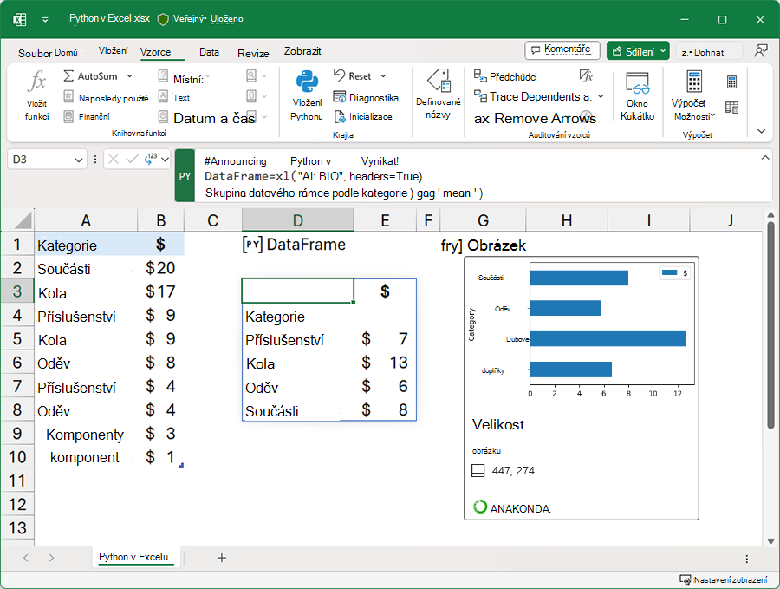Expand the Python output type dropdown

pos(165,160)
